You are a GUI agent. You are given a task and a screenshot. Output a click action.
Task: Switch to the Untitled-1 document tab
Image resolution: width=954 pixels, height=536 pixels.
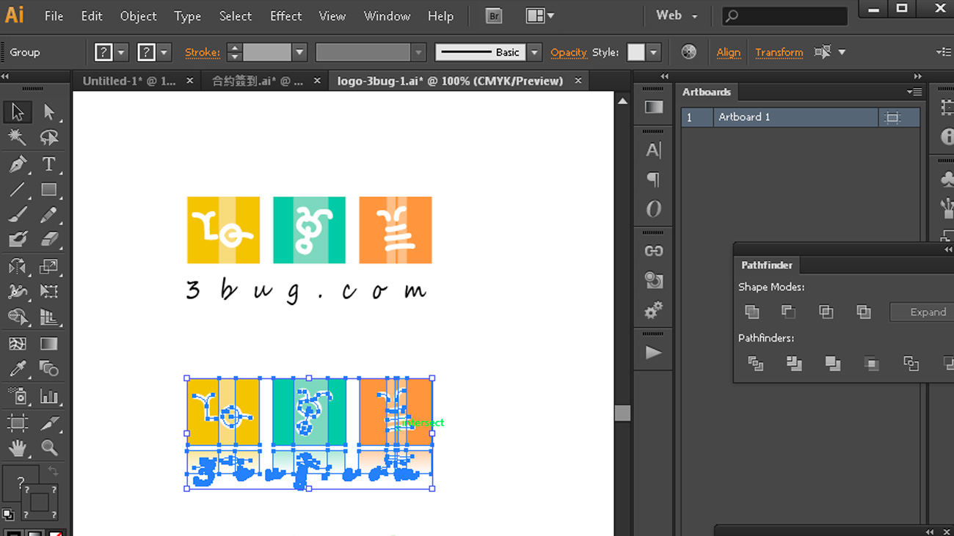(x=129, y=81)
